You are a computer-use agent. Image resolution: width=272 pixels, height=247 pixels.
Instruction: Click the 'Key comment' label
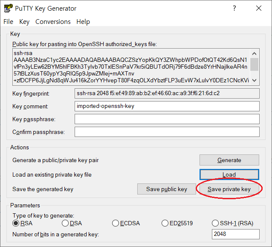pyautogui.click(x=30, y=106)
